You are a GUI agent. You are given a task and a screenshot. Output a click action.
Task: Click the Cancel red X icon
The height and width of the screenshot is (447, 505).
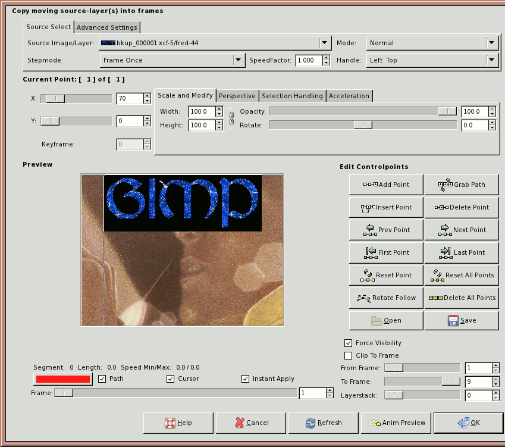[x=239, y=423]
